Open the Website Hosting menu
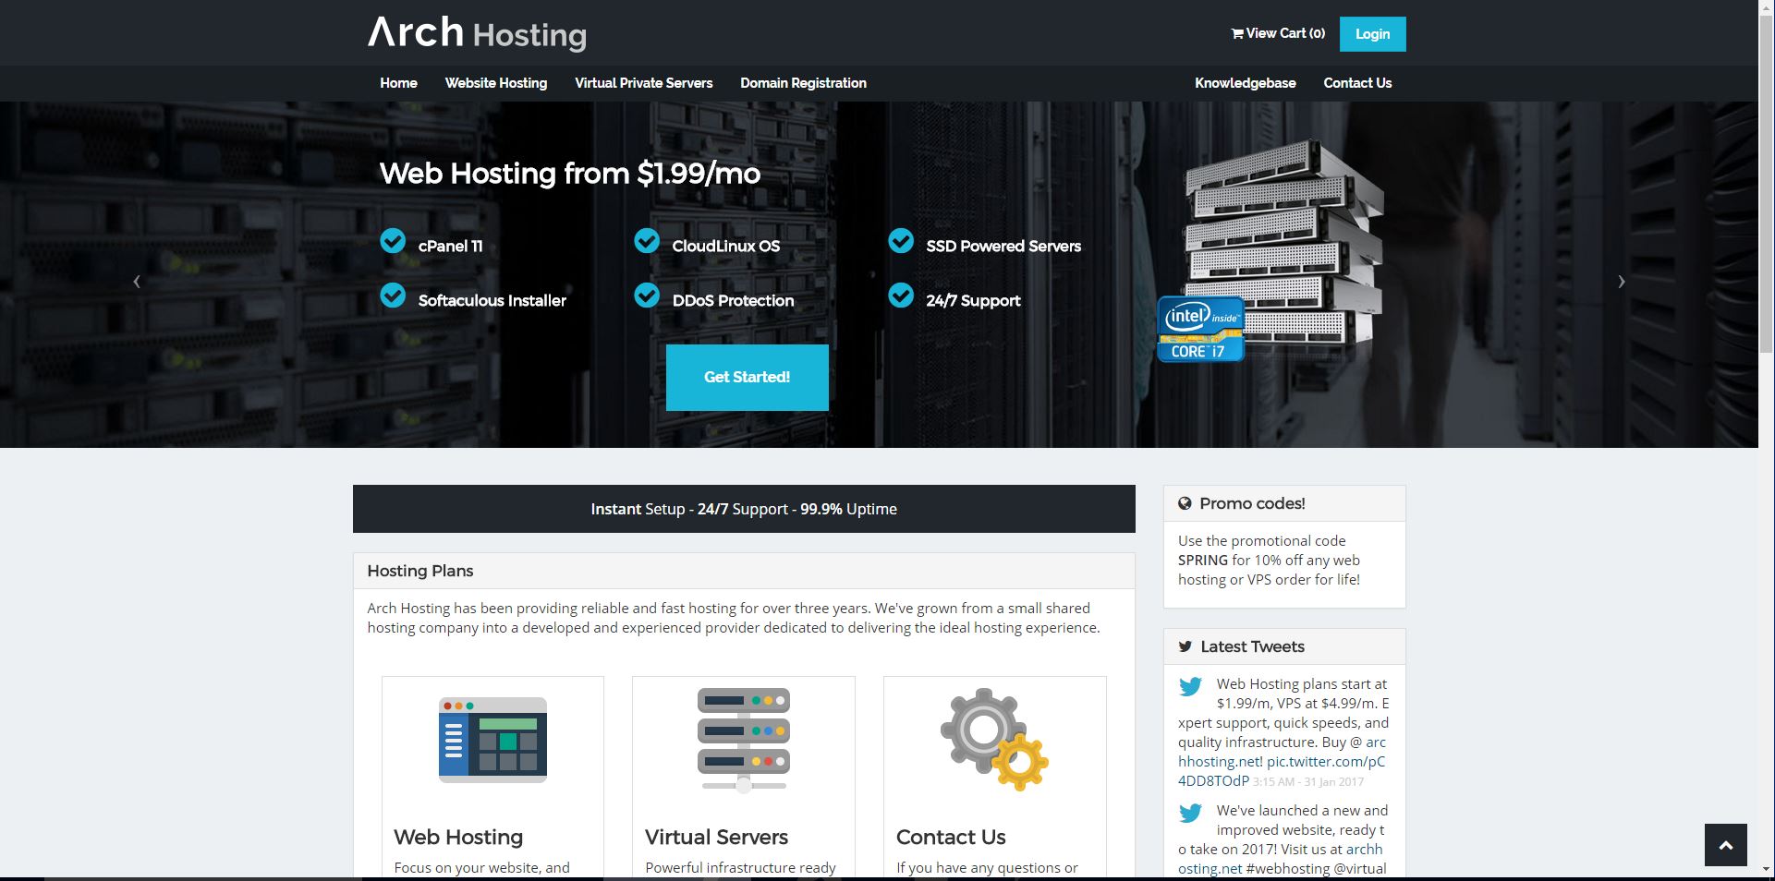 pyautogui.click(x=496, y=83)
